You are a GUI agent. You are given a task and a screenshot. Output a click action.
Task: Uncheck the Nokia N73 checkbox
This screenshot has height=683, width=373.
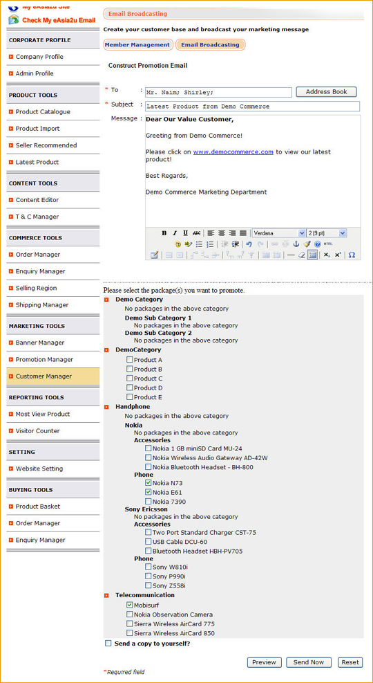point(149,483)
